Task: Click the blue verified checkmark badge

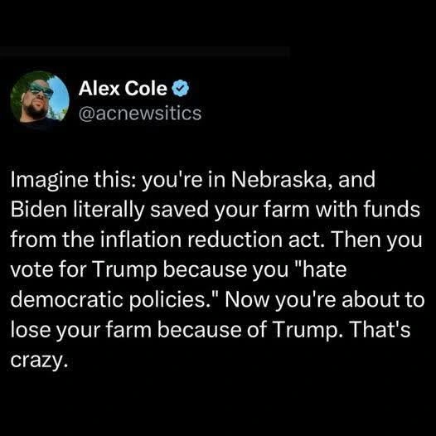Action: click(x=181, y=89)
